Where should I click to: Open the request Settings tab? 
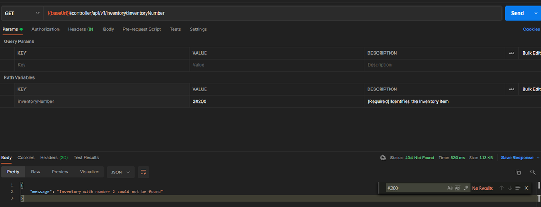(x=198, y=29)
